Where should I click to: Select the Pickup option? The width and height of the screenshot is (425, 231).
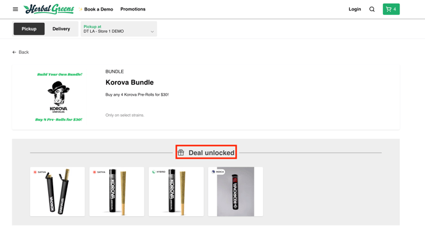(x=29, y=29)
